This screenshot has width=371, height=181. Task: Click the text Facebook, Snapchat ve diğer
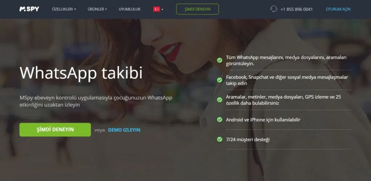point(287,80)
